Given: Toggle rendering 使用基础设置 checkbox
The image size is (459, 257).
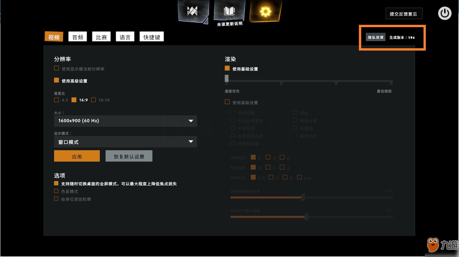Looking at the screenshot, I should click(x=227, y=68).
